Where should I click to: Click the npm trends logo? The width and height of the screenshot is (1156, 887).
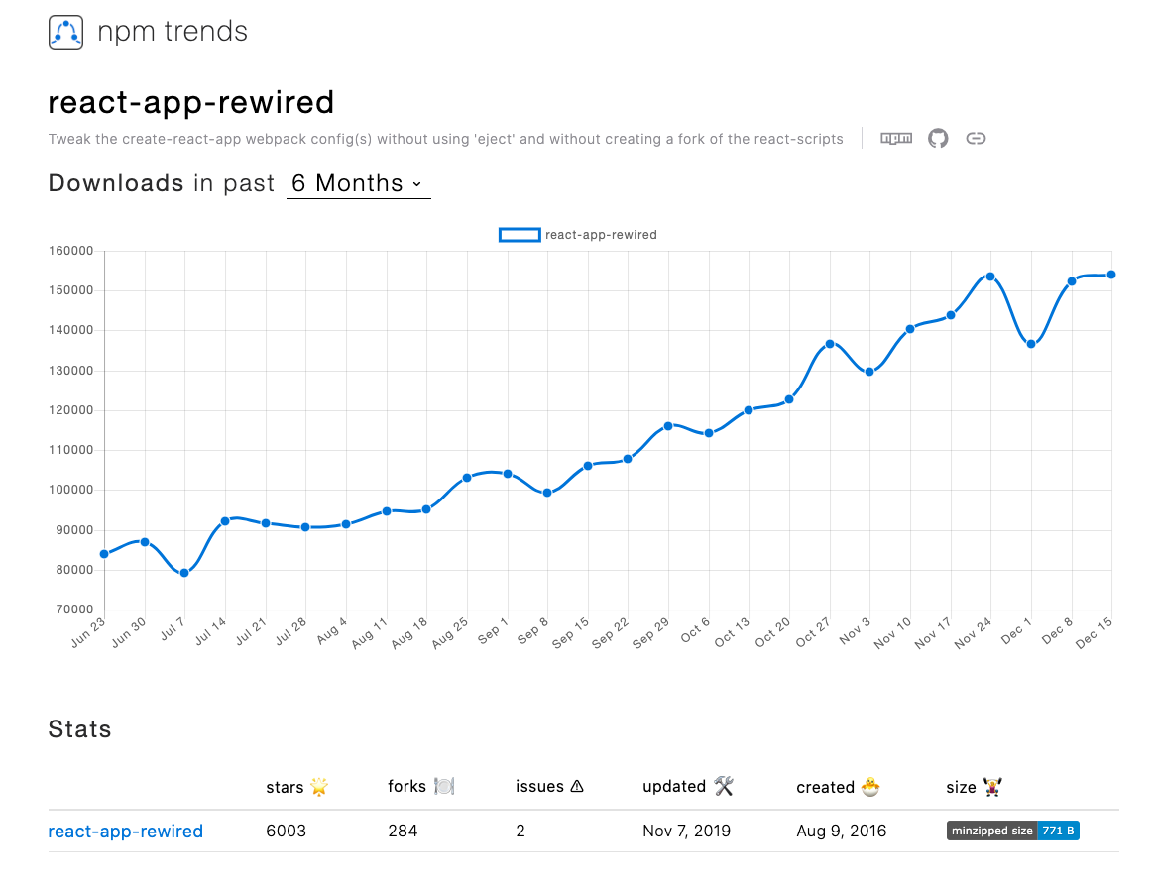pyautogui.click(x=64, y=31)
